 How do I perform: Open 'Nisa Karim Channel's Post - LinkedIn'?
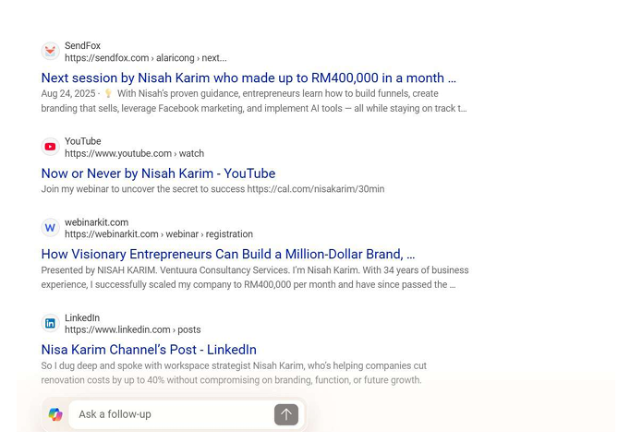point(149,350)
